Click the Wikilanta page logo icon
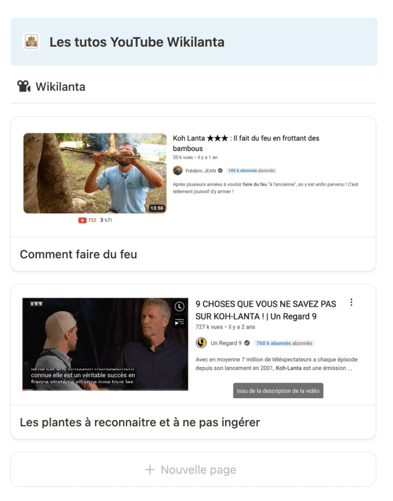Viewport: 393px width, 501px height. click(x=31, y=42)
